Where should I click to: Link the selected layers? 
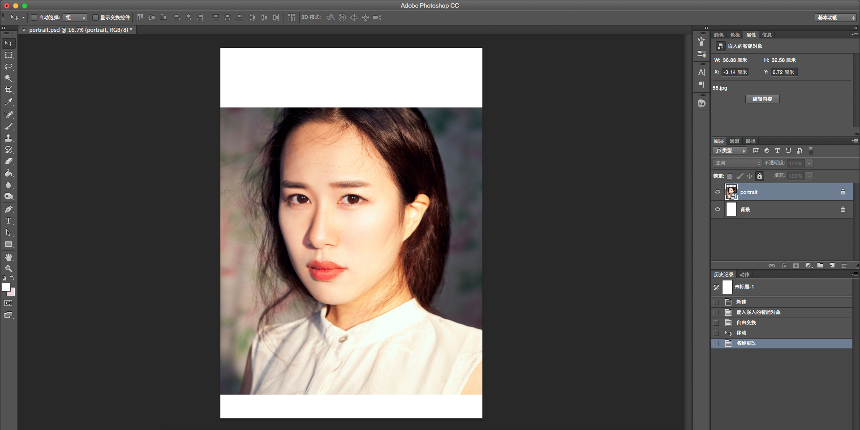pos(772,266)
